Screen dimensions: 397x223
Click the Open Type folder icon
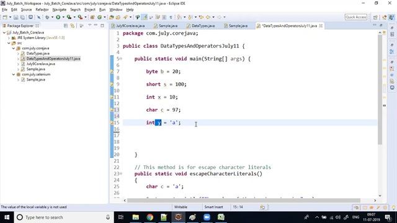[112, 17]
